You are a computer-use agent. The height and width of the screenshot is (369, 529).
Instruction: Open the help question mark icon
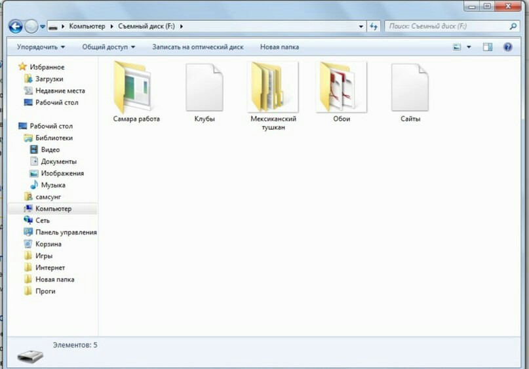pyautogui.click(x=507, y=47)
